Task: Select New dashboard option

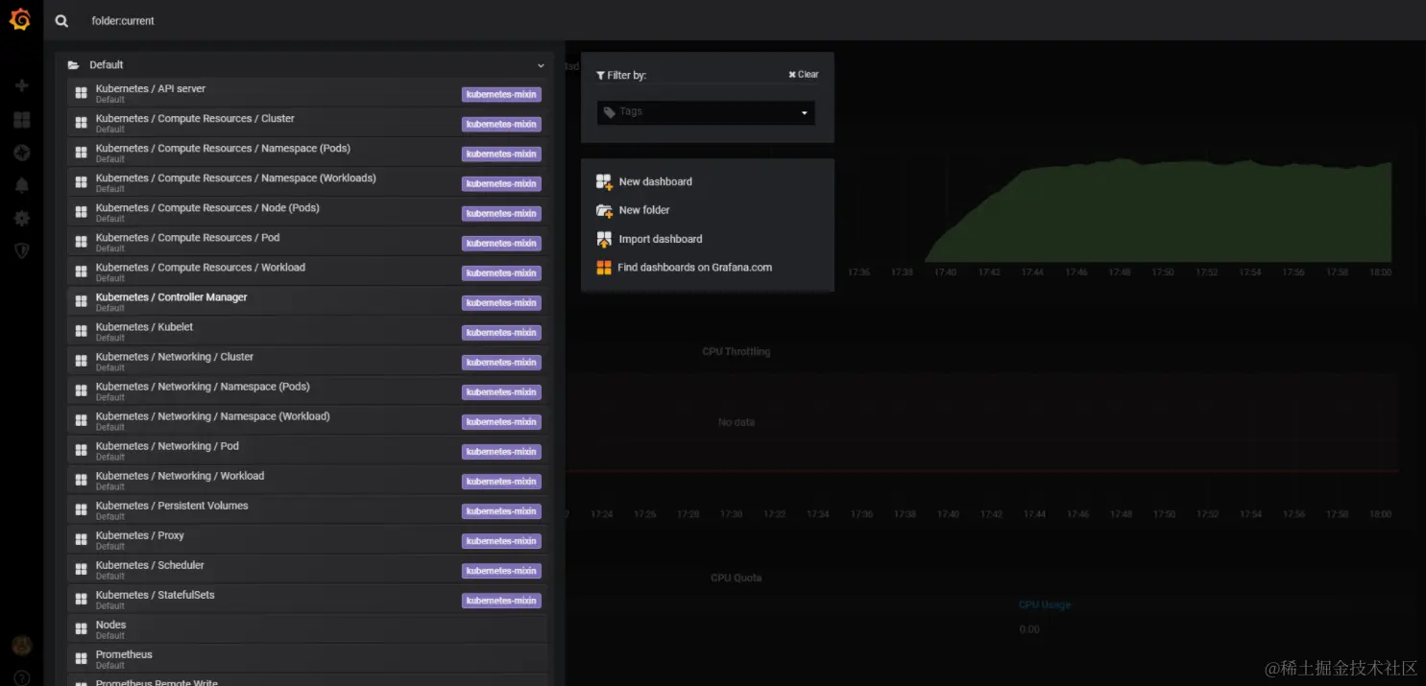Action: (655, 181)
